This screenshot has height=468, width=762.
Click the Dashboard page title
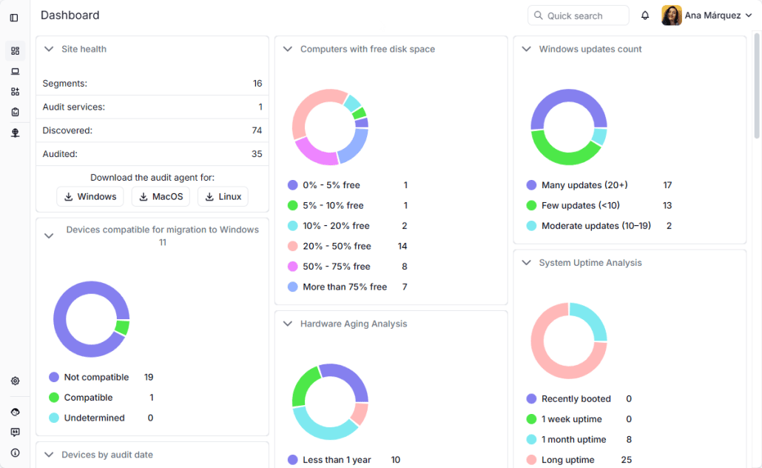(x=70, y=16)
